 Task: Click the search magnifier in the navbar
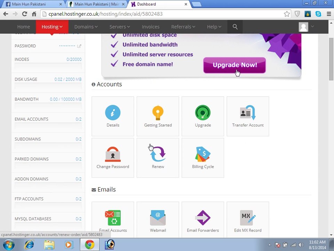coord(235,27)
